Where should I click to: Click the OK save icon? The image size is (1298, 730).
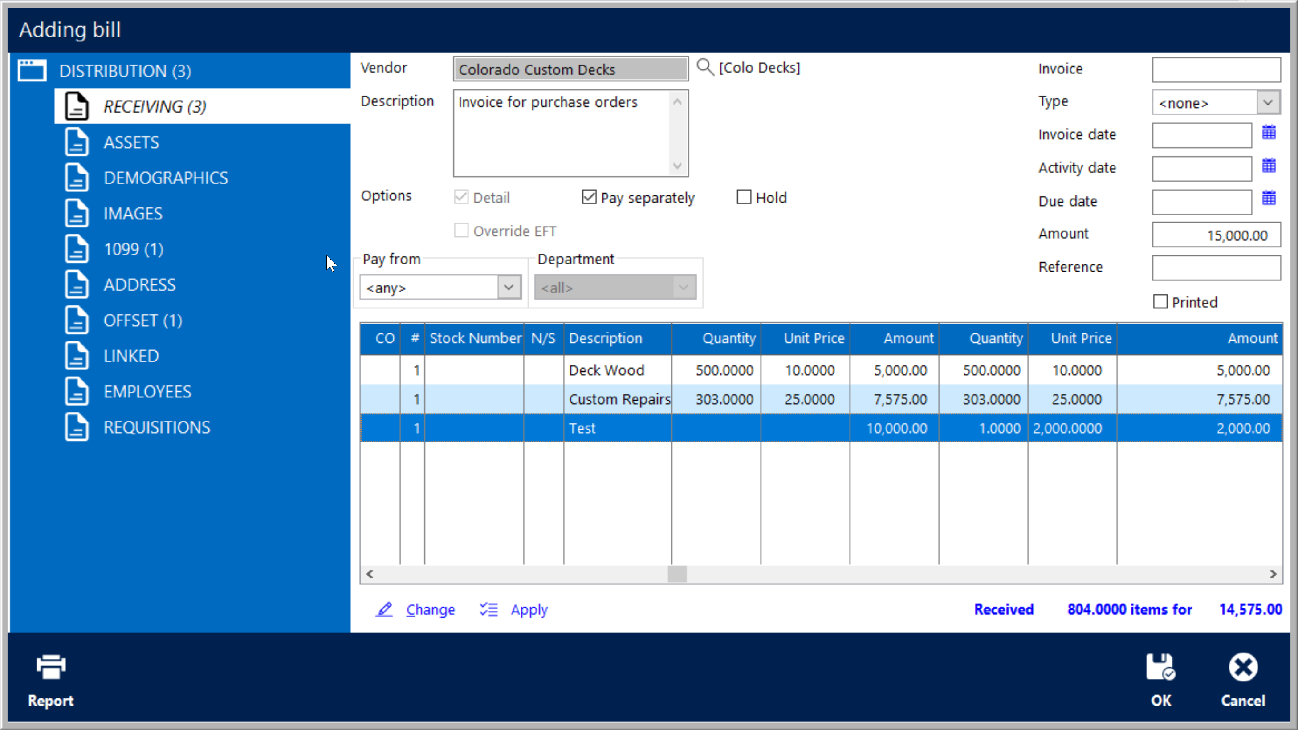(1160, 667)
